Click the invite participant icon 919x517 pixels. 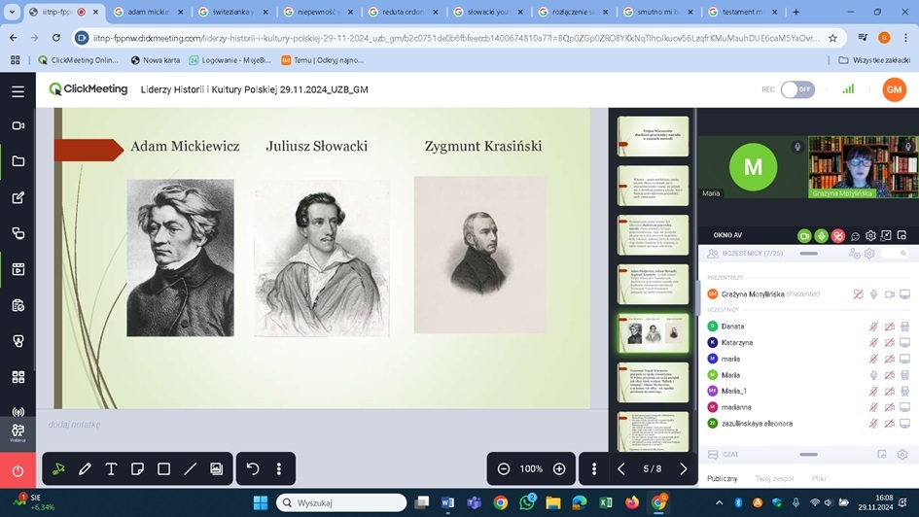(854, 254)
